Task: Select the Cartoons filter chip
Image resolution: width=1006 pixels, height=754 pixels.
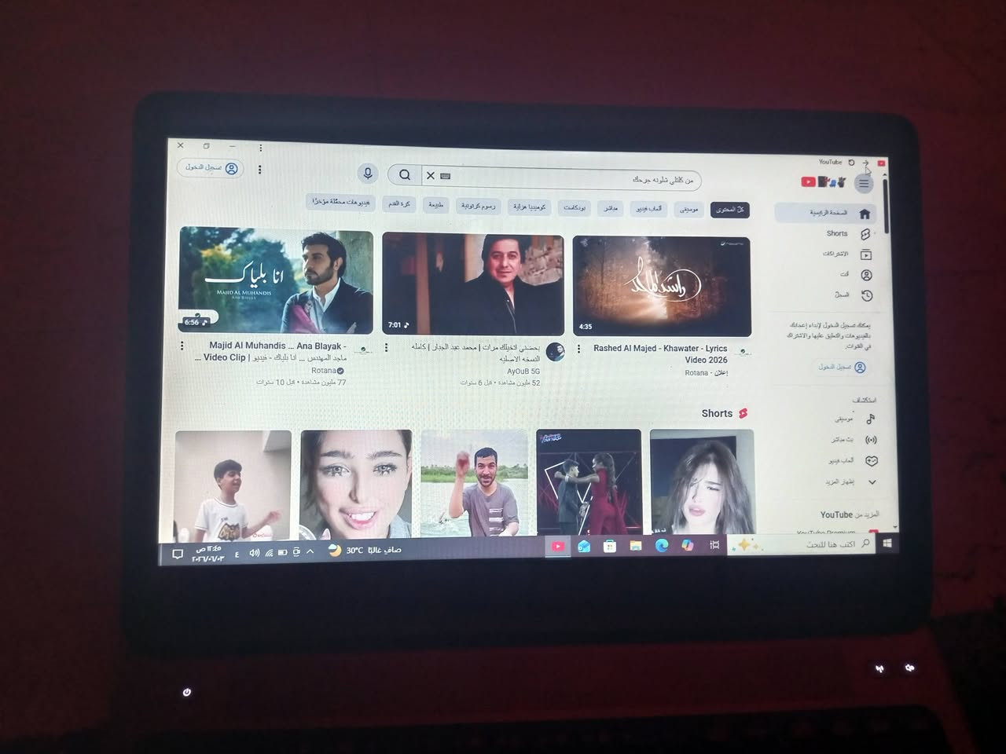Action: (x=478, y=206)
